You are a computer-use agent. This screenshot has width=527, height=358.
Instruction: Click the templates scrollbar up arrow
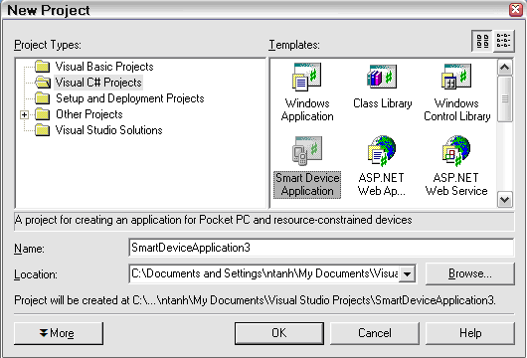(505, 68)
